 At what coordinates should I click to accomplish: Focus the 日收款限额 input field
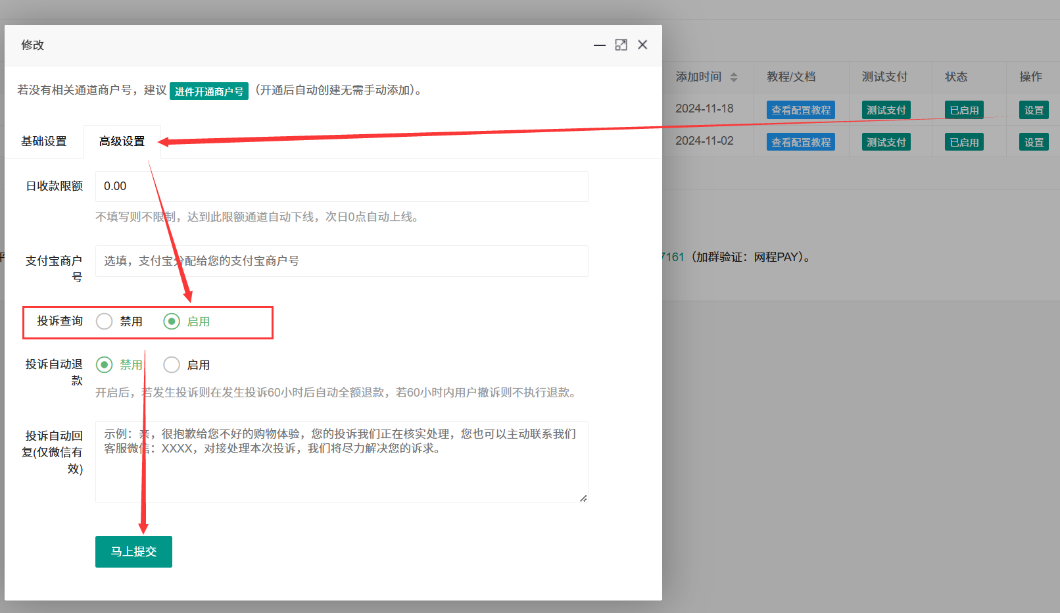tap(341, 187)
